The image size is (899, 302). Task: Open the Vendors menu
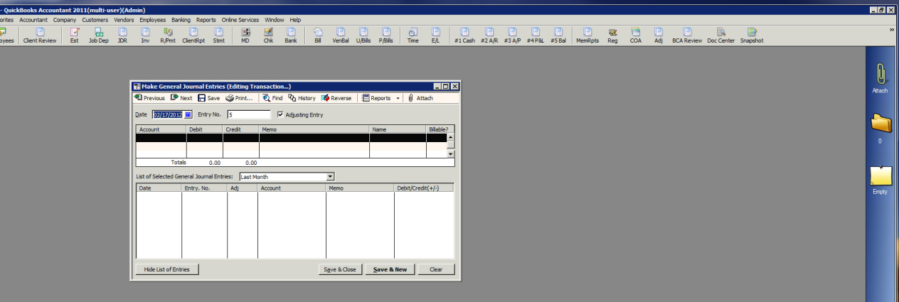[124, 20]
